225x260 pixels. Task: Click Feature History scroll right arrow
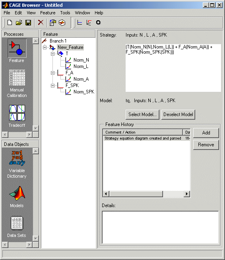(x=187, y=194)
